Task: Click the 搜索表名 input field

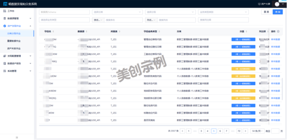Action: point(123,20)
